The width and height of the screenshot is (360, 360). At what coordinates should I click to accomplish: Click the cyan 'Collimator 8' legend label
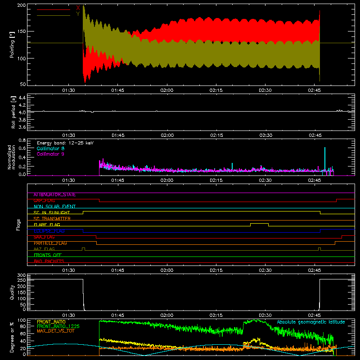pyautogui.click(x=50, y=148)
